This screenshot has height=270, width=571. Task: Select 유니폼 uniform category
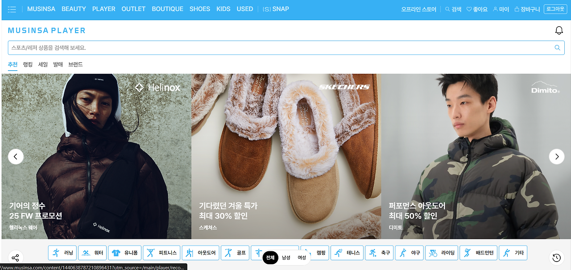[x=125, y=253]
